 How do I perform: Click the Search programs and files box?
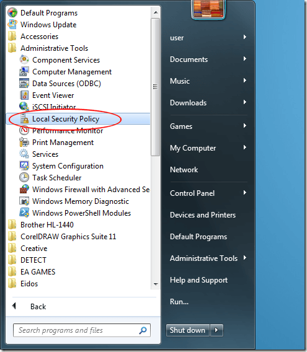(x=82, y=330)
